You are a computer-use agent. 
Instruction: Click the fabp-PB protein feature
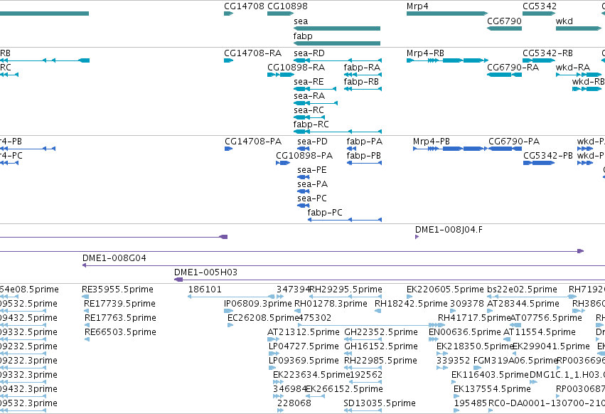pos(364,163)
